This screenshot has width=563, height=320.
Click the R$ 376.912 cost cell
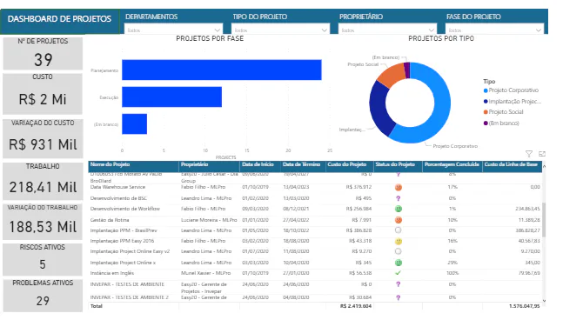(359, 187)
